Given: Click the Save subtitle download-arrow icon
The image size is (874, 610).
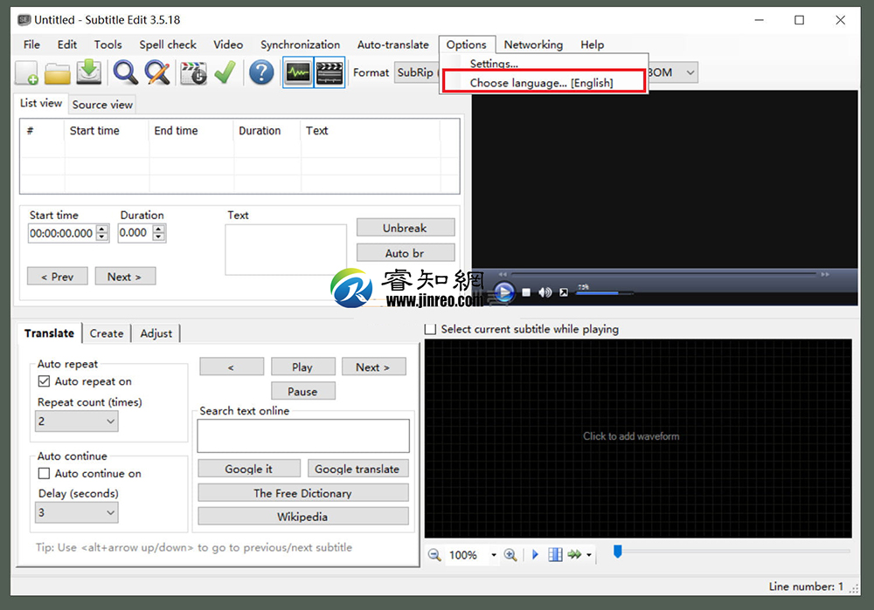Looking at the screenshot, I should tap(89, 72).
